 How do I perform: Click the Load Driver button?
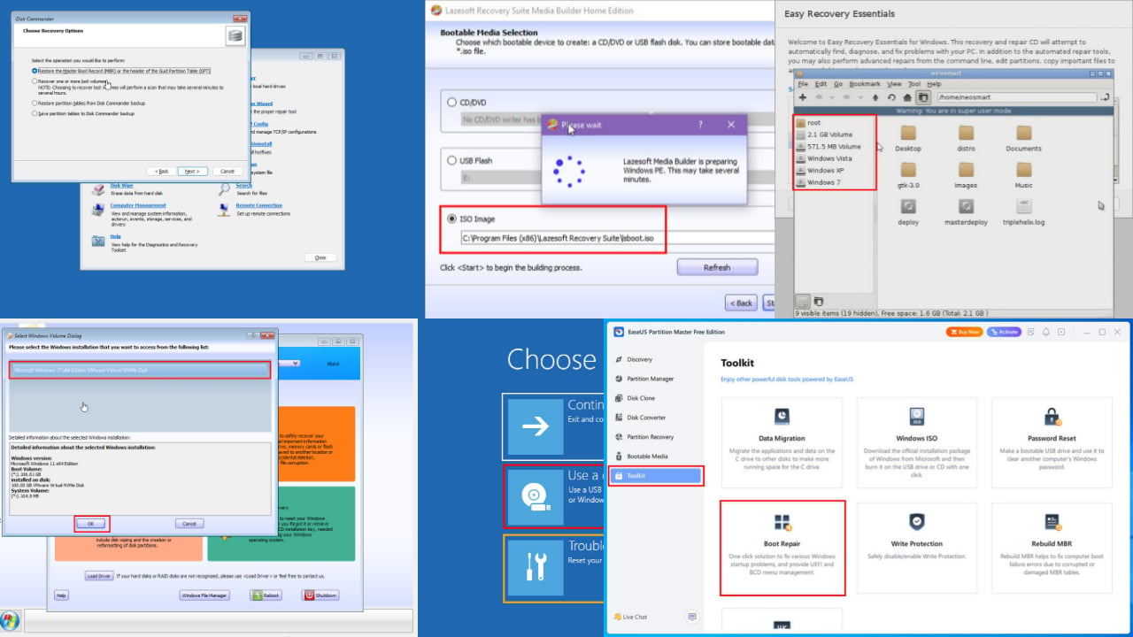pos(99,575)
